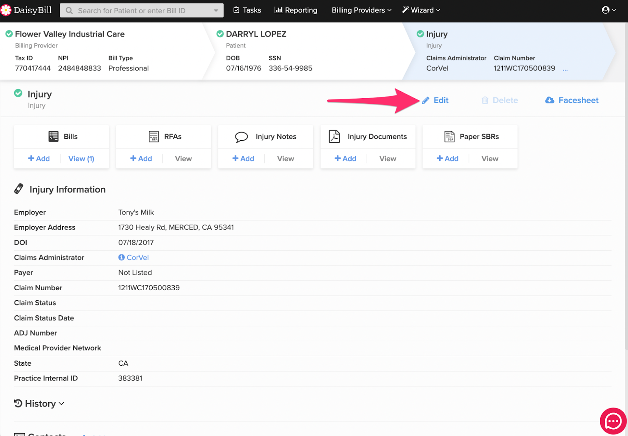Add a paper SBR
Image resolution: width=628 pixels, height=436 pixels.
tap(447, 159)
